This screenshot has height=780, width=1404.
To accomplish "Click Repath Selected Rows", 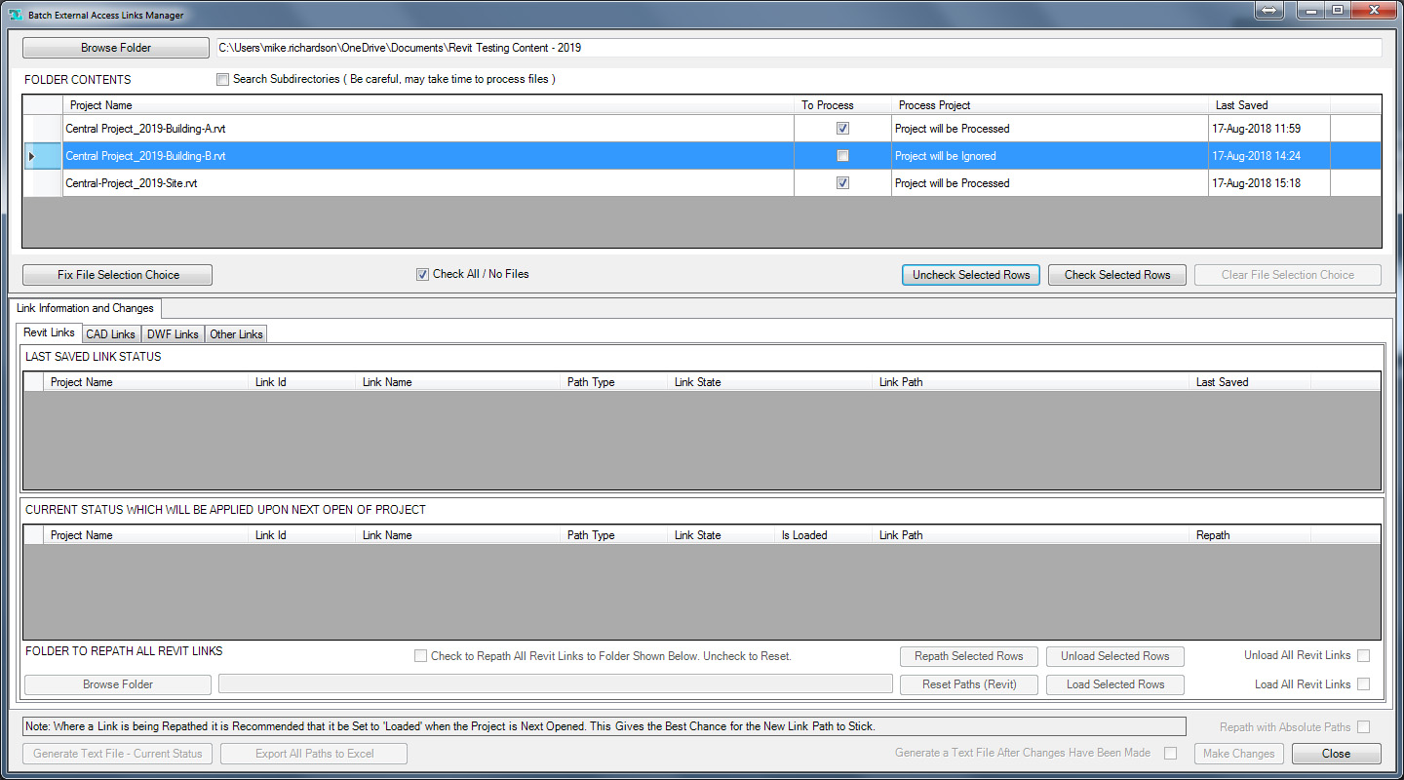I will (x=968, y=655).
